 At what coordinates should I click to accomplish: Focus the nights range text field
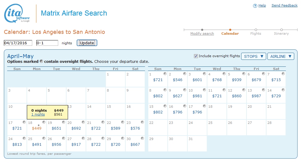pyautogui.click(x=47, y=43)
